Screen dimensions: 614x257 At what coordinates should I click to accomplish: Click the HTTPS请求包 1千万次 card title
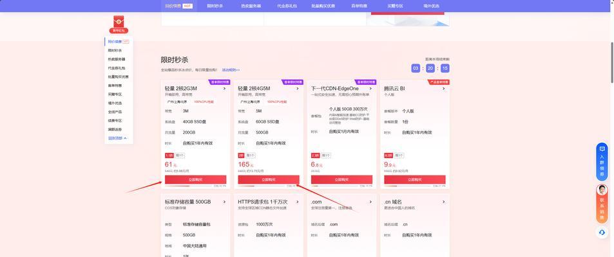pyautogui.click(x=263, y=202)
